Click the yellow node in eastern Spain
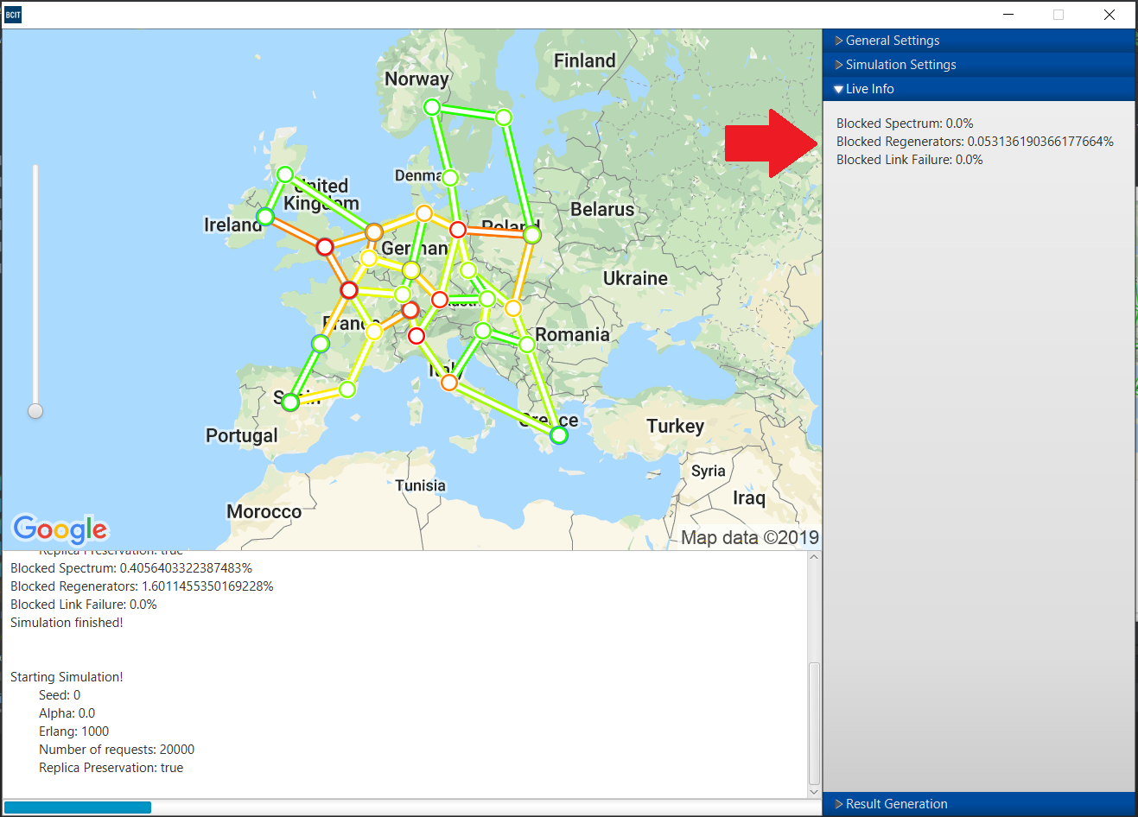 pyautogui.click(x=347, y=389)
